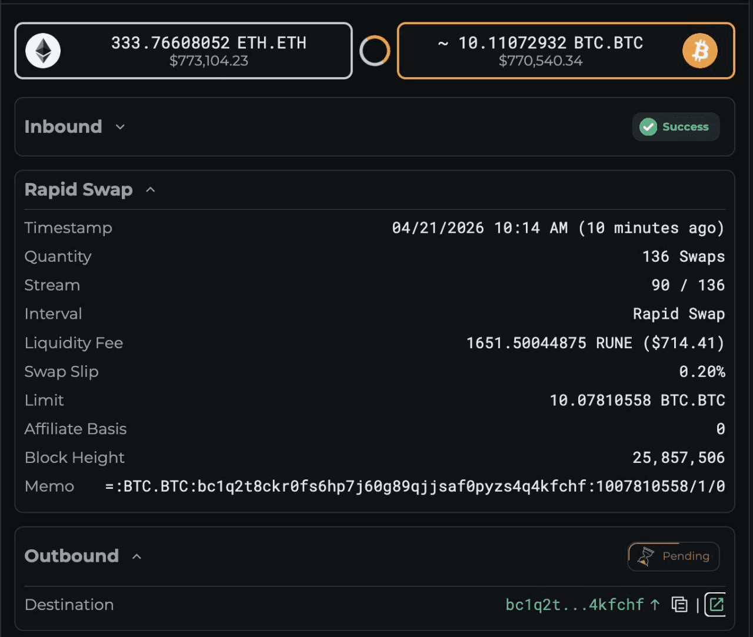
Task: Click the green Success checkmark icon
Action: 648,126
